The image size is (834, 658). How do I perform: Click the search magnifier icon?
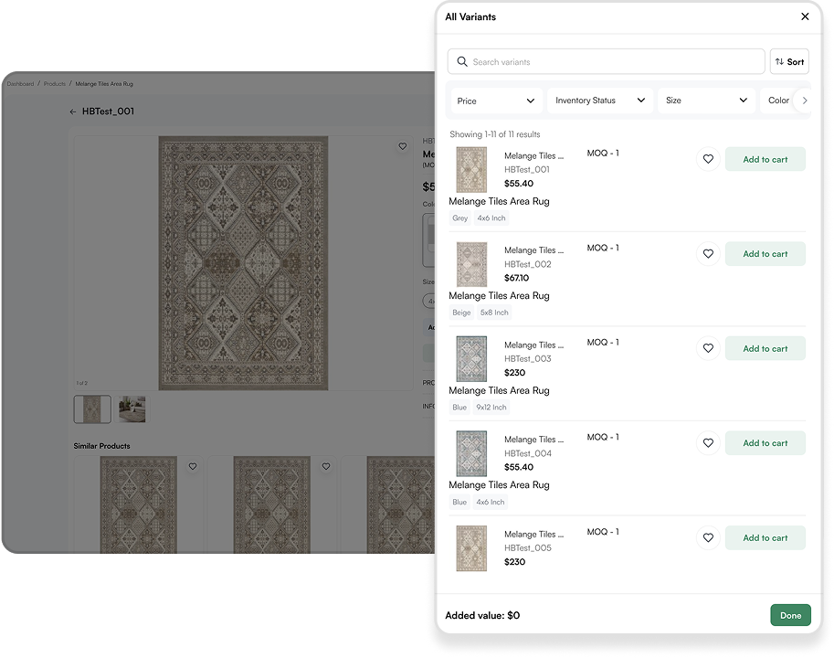click(x=462, y=62)
